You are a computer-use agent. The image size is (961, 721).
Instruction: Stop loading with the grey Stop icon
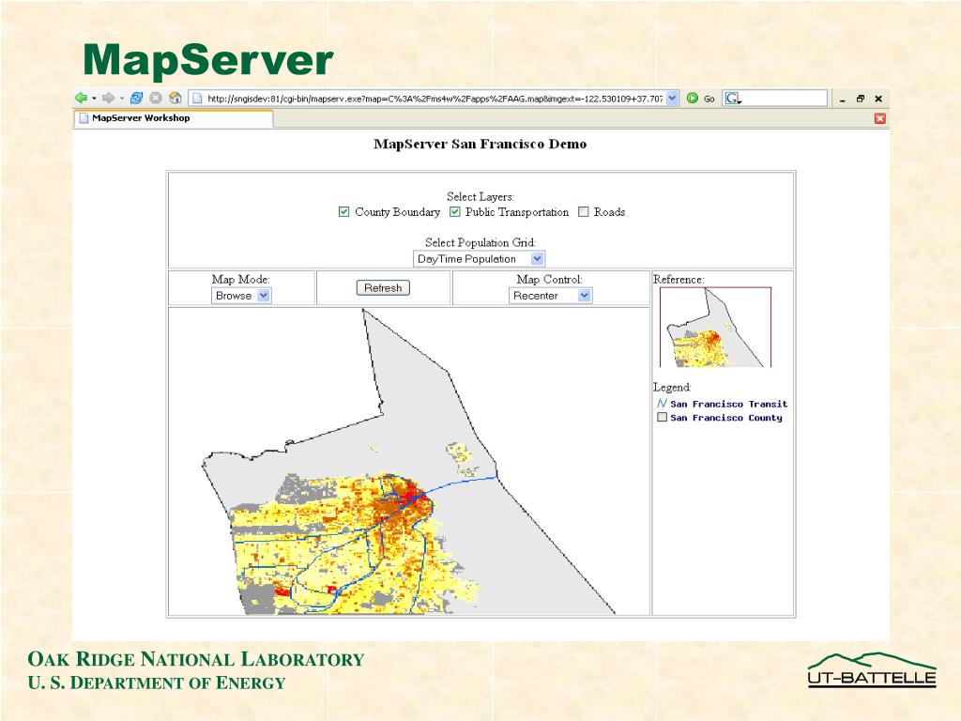[x=156, y=98]
